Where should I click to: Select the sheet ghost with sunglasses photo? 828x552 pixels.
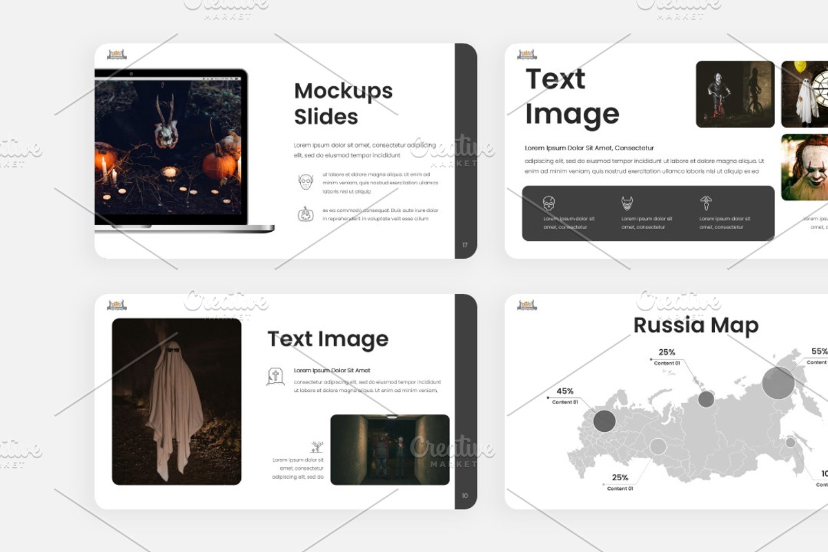click(x=177, y=402)
